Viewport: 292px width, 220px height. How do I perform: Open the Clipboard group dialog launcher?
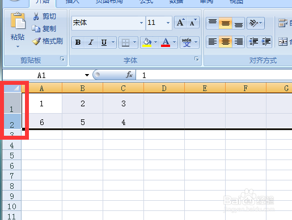coord(62,59)
